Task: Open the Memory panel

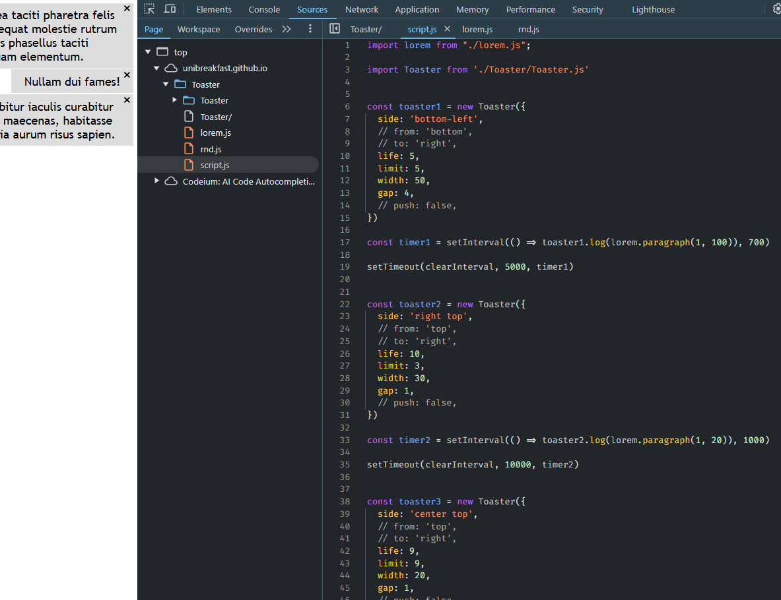Action: 472,9
